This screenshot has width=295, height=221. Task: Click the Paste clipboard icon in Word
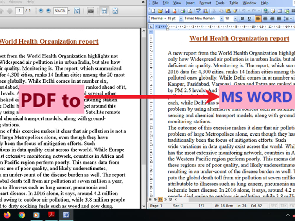pos(228,11)
